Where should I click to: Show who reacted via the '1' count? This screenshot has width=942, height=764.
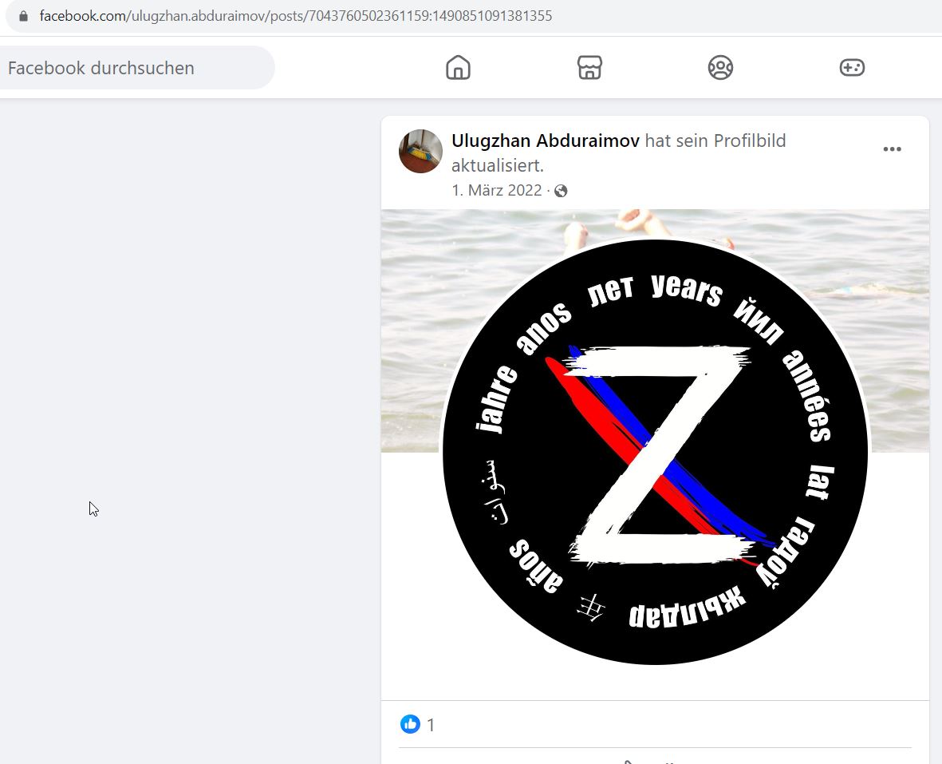coord(431,725)
